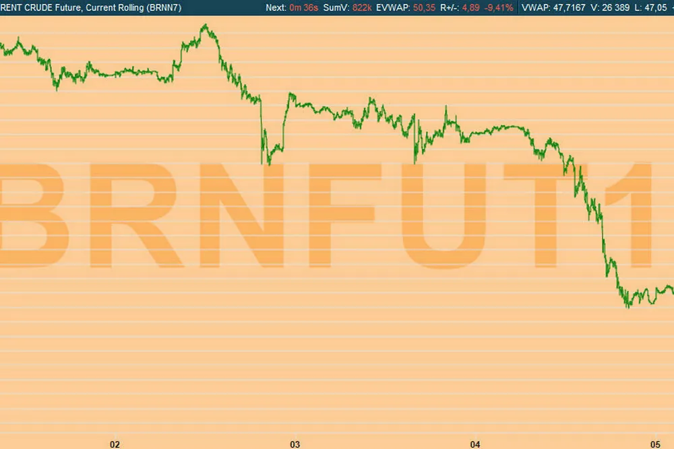
Task: Click the -9,41% change percentage
Action: (500, 7)
